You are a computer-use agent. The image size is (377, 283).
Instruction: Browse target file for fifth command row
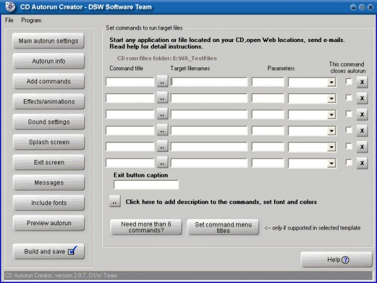[x=162, y=147]
